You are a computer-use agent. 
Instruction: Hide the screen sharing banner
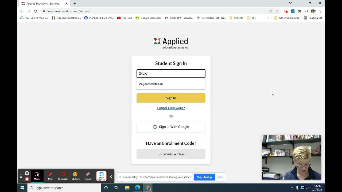[x=220, y=177]
